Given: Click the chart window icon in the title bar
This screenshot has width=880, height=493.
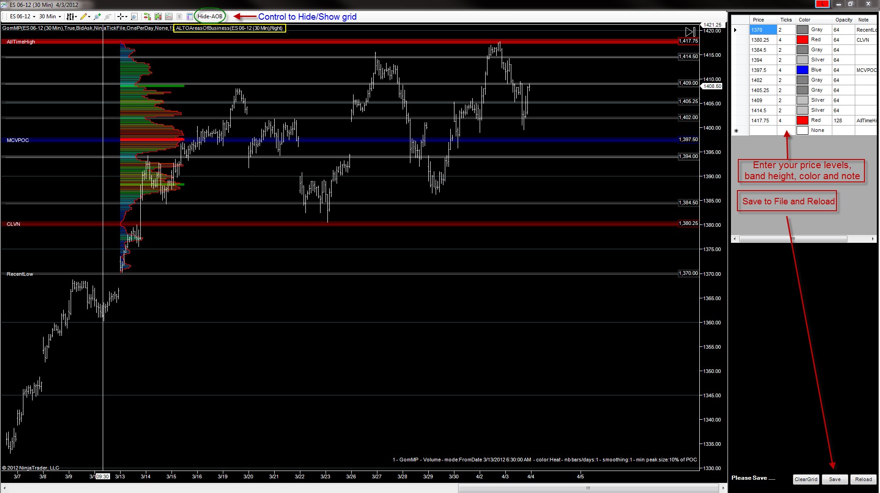Looking at the screenshot, I should (x=4, y=5).
